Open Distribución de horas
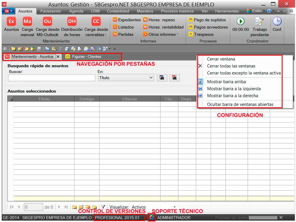The height and width of the screenshot is (222, 296). (x=72, y=22)
